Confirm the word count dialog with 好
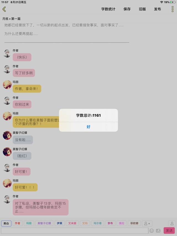Viewport: 177px width, 236px height. pos(88,127)
